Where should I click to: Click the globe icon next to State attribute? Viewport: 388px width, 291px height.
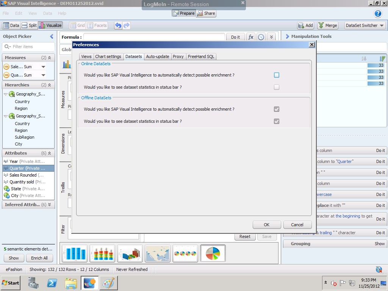[7, 189]
